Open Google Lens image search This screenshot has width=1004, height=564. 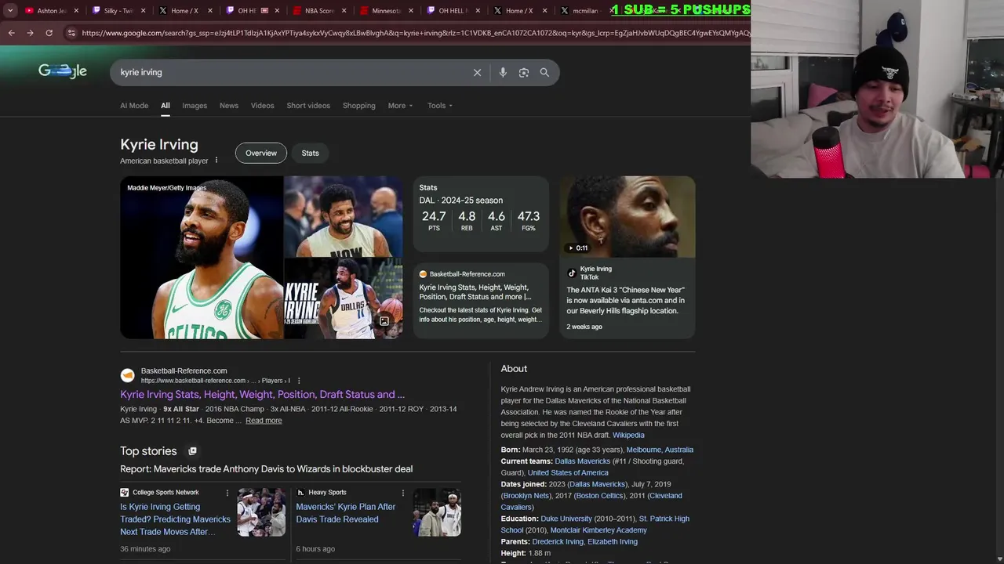[523, 72]
